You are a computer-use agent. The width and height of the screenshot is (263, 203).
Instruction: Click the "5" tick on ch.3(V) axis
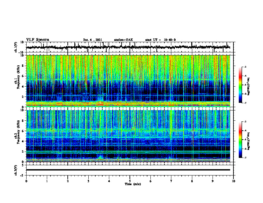[x=23, y=165]
